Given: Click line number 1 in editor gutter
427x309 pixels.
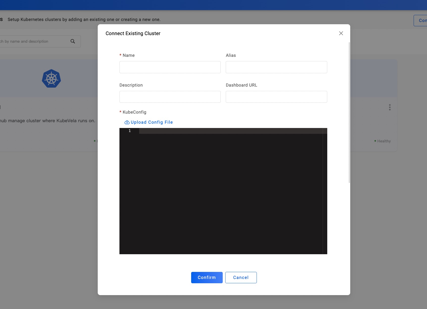Looking at the screenshot, I should 130,131.
